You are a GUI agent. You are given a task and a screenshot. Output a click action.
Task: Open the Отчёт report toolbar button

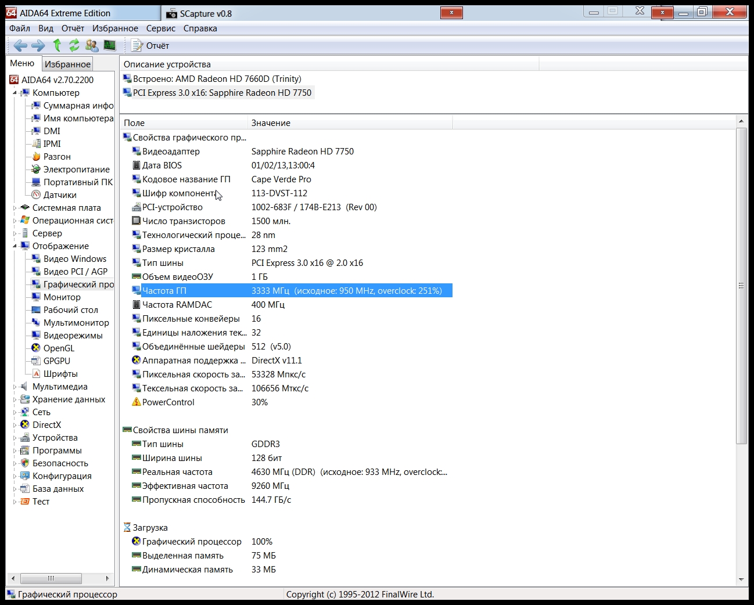coord(150,45)
